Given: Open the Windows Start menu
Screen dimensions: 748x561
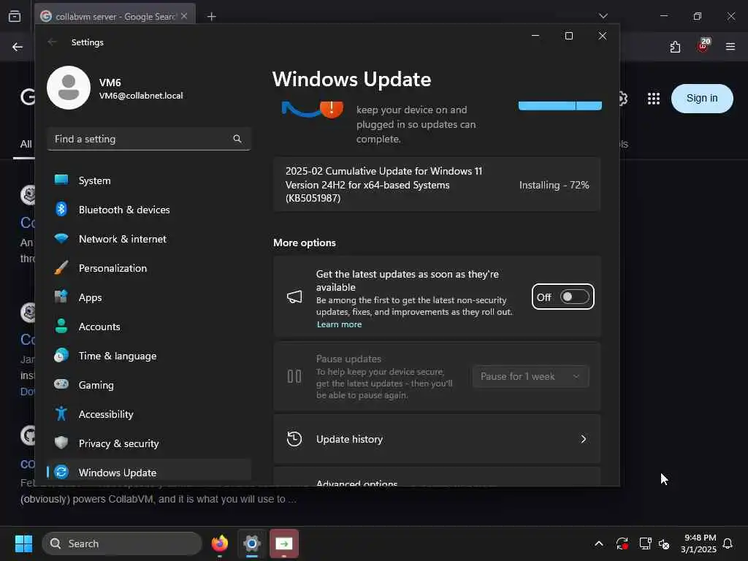Looking at the screenshot, I should tap(23, 543).
